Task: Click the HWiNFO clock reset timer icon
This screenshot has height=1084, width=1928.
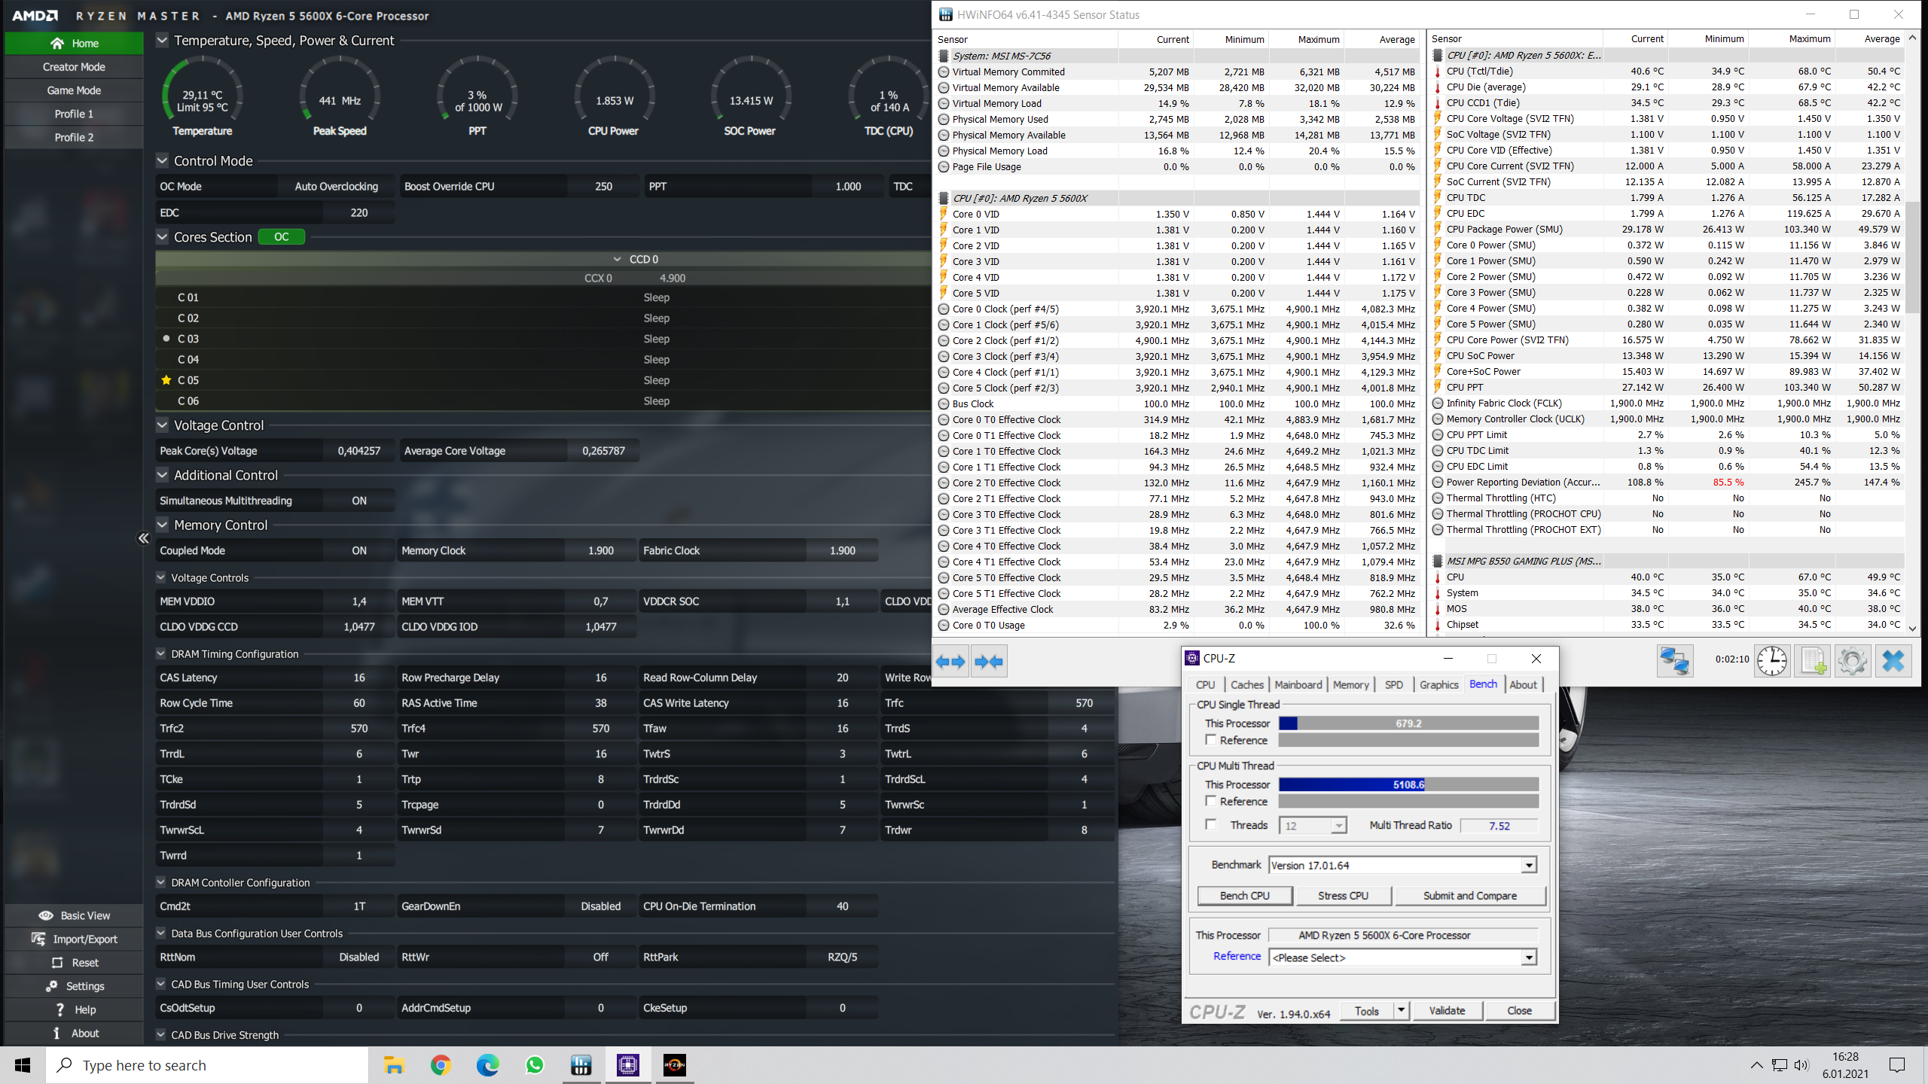Action: pyautogui.click(x=1772, y=662)
